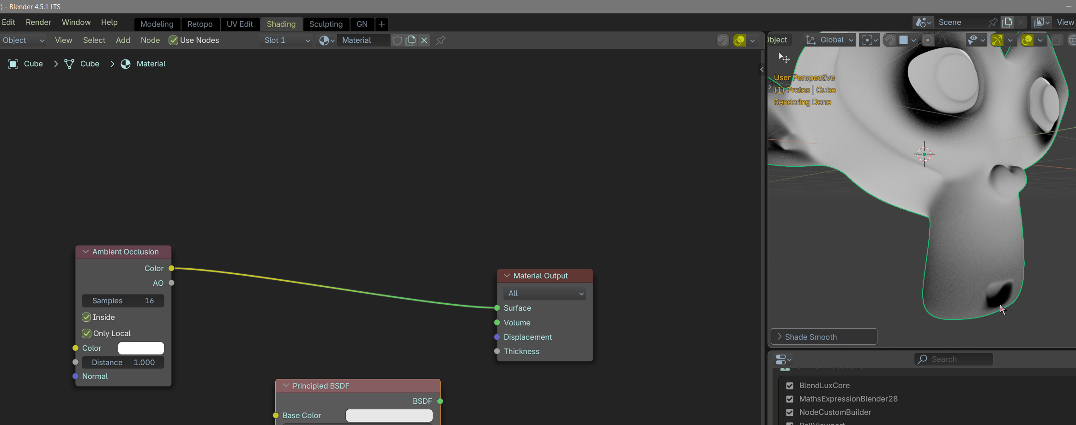Screen dimensions: 1076x425
Task: Disable the BlendLuxCore add-on checkbox
Action: point(790,386)
